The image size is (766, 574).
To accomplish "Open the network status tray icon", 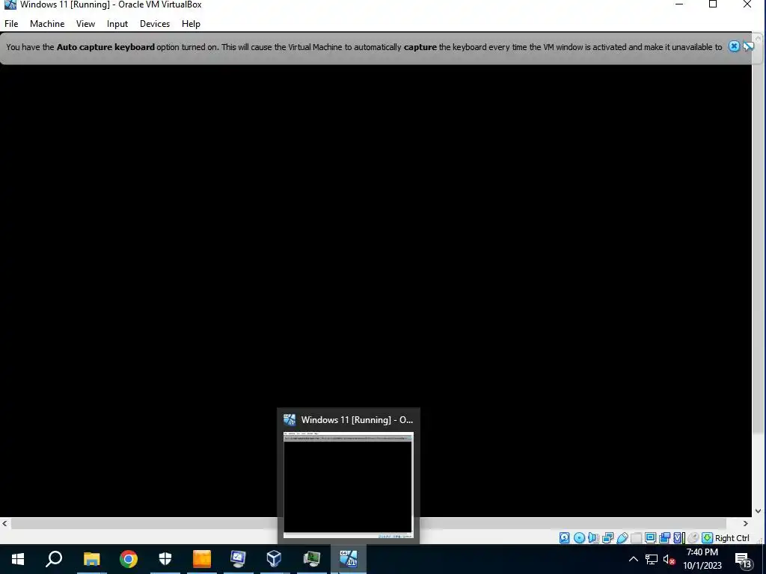I will [x=652, y=559].
